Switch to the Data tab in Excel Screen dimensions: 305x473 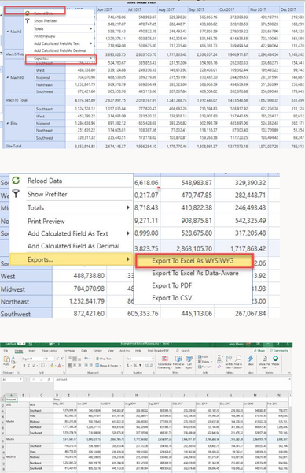tap(84, 351)
